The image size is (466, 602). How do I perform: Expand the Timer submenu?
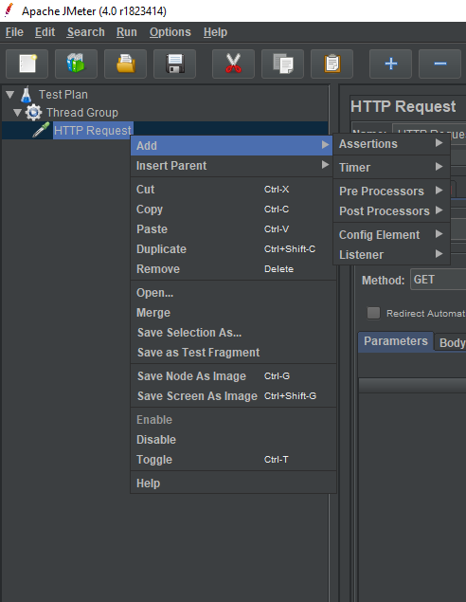pos(391,168)
